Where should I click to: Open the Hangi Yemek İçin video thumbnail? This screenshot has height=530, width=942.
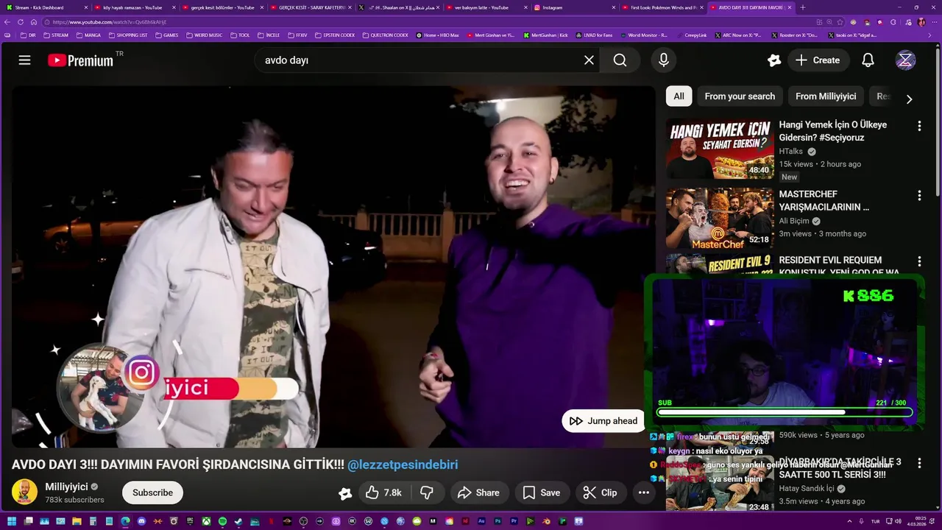[720, 149]
